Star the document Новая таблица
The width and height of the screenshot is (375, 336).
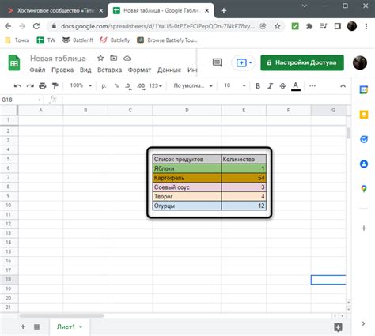[x=100, y=58]
